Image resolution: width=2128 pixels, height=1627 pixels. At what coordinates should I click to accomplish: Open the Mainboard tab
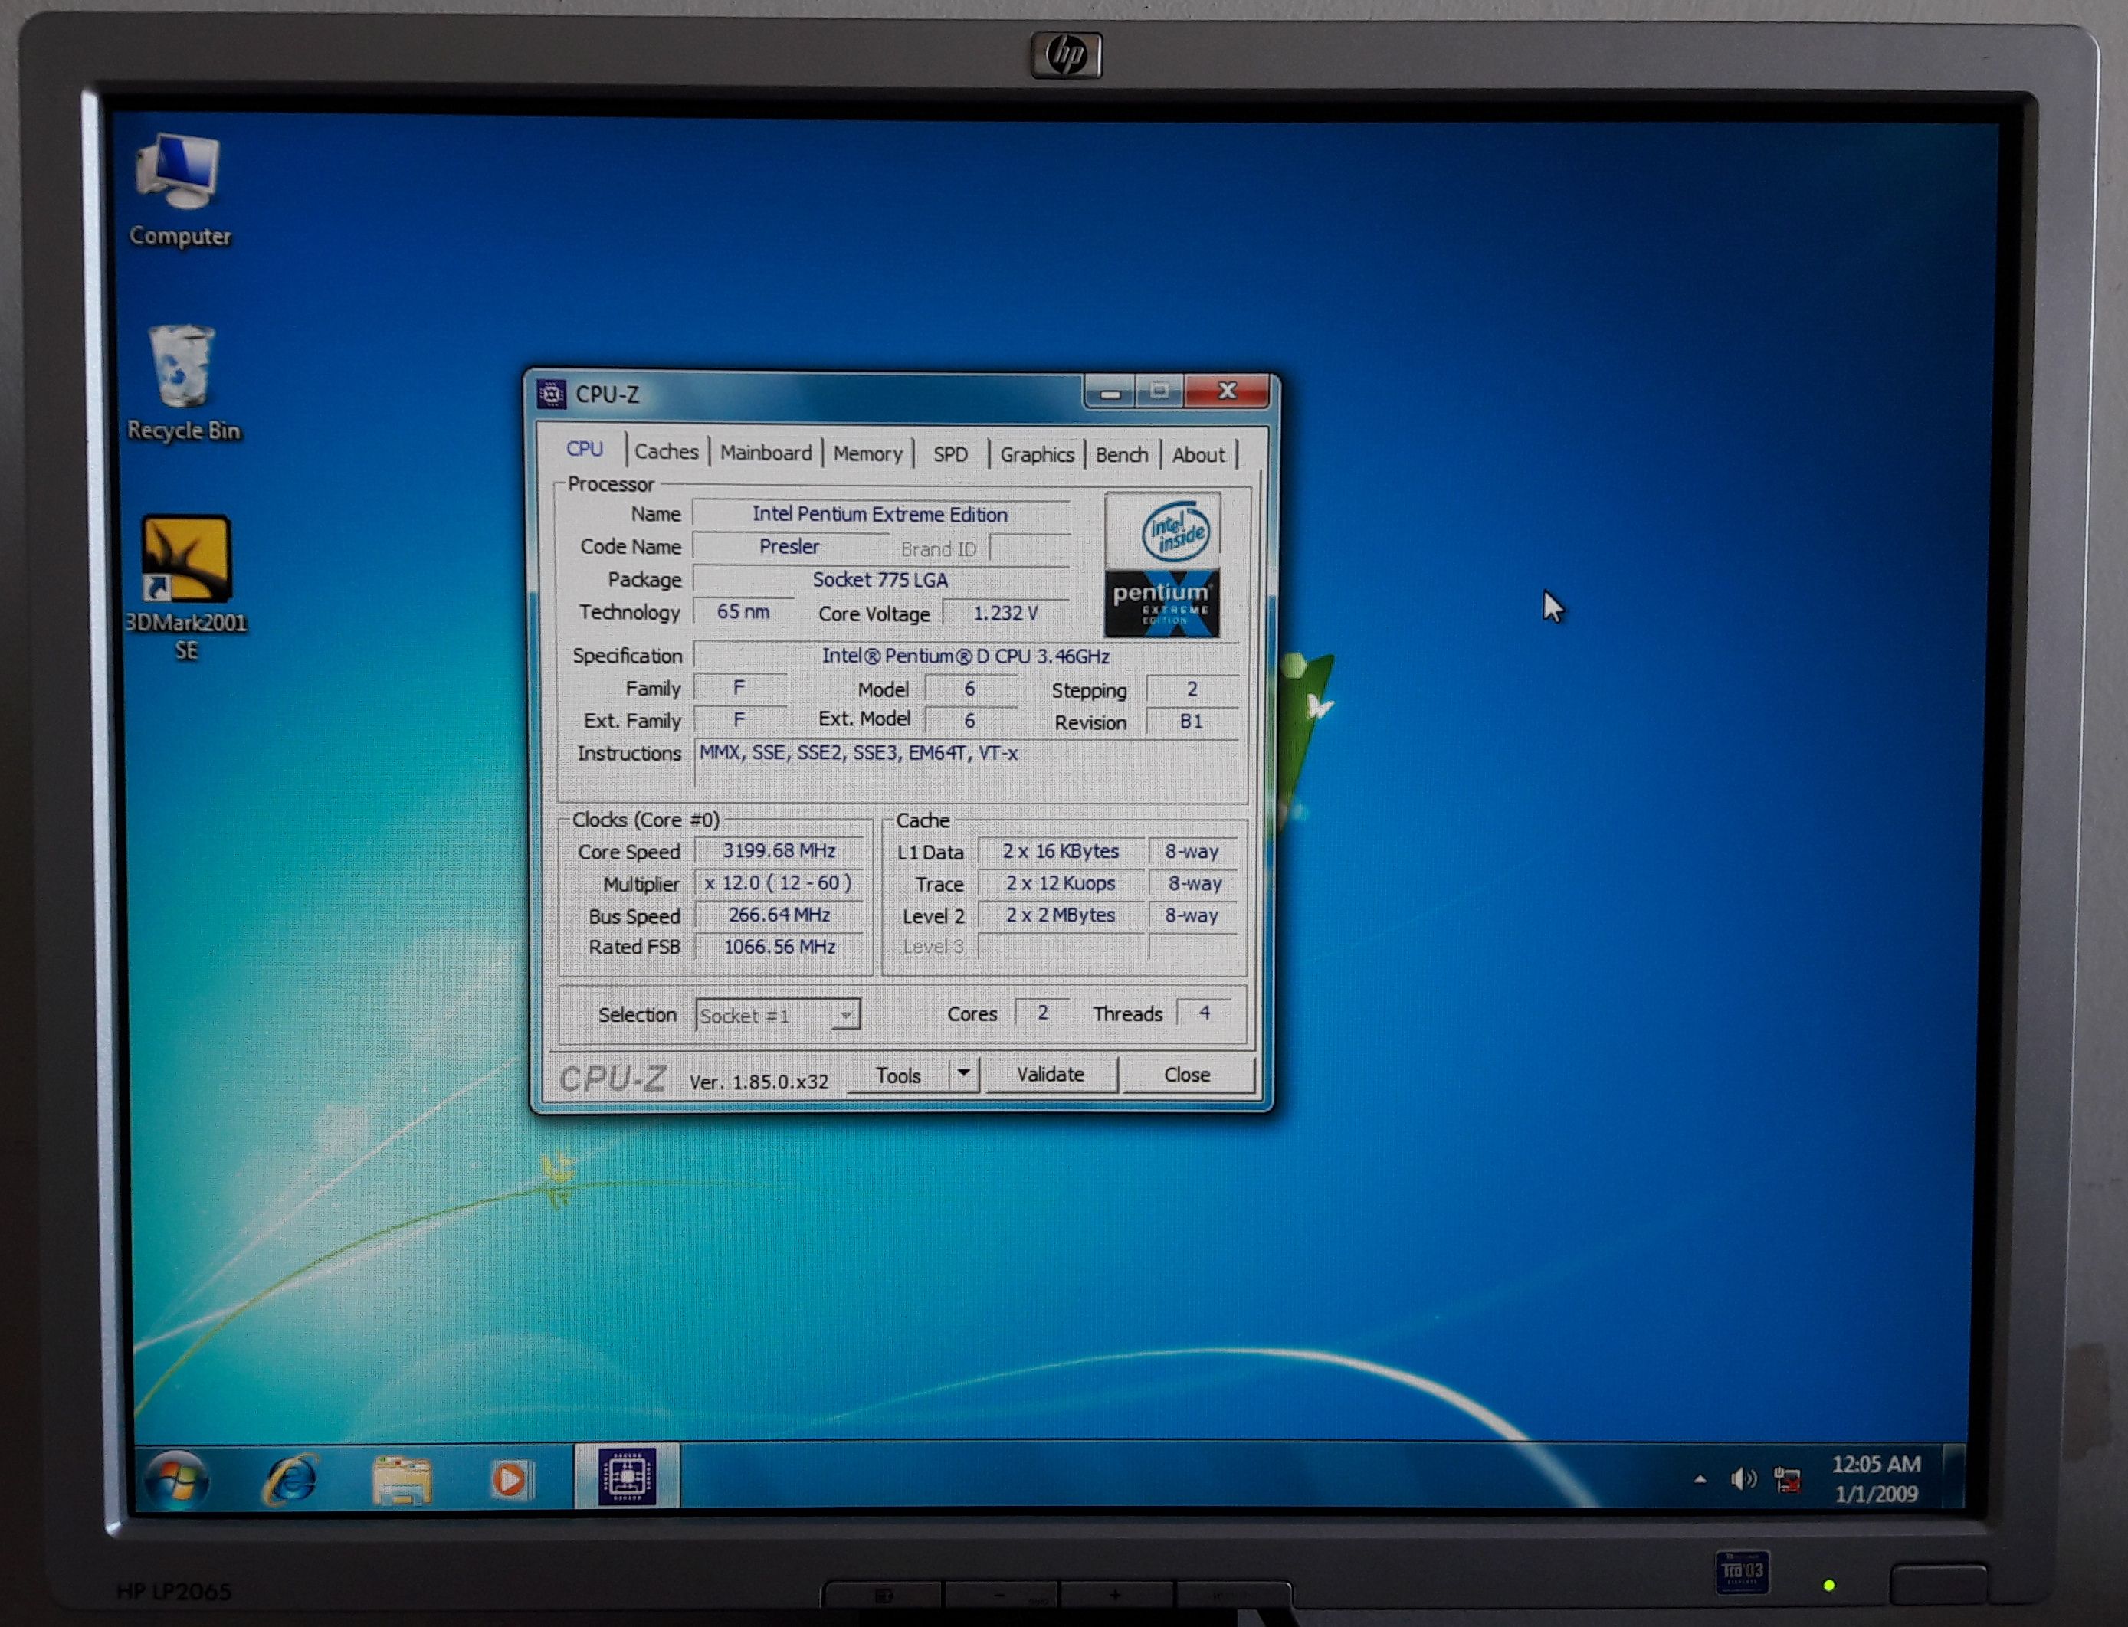tap(766, 453)
